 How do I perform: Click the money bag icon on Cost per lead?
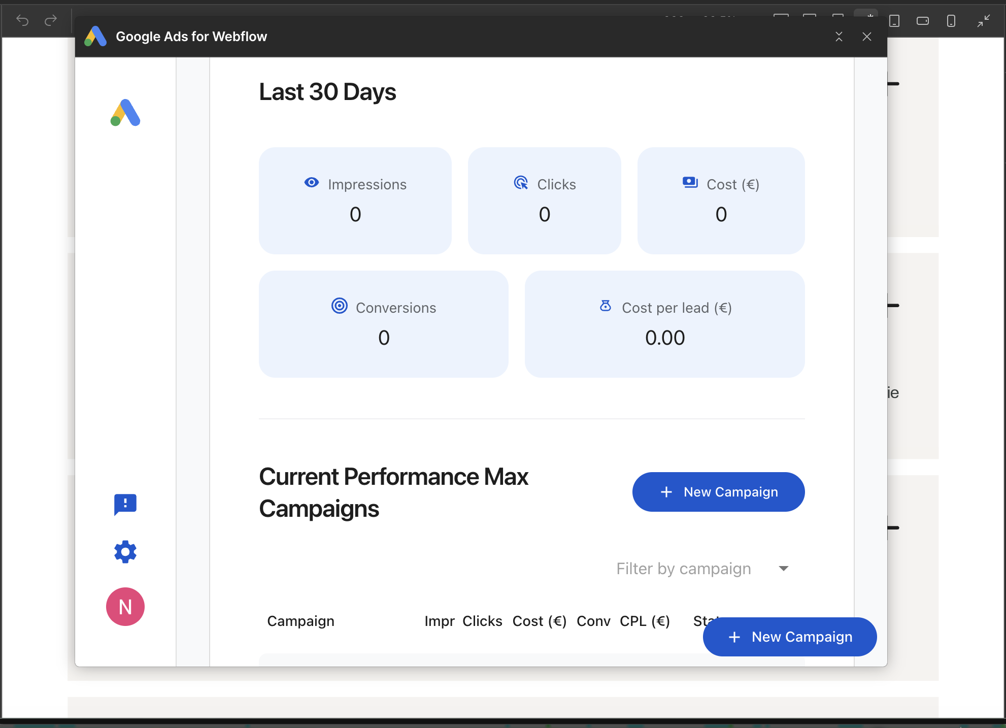coord(606,306)
